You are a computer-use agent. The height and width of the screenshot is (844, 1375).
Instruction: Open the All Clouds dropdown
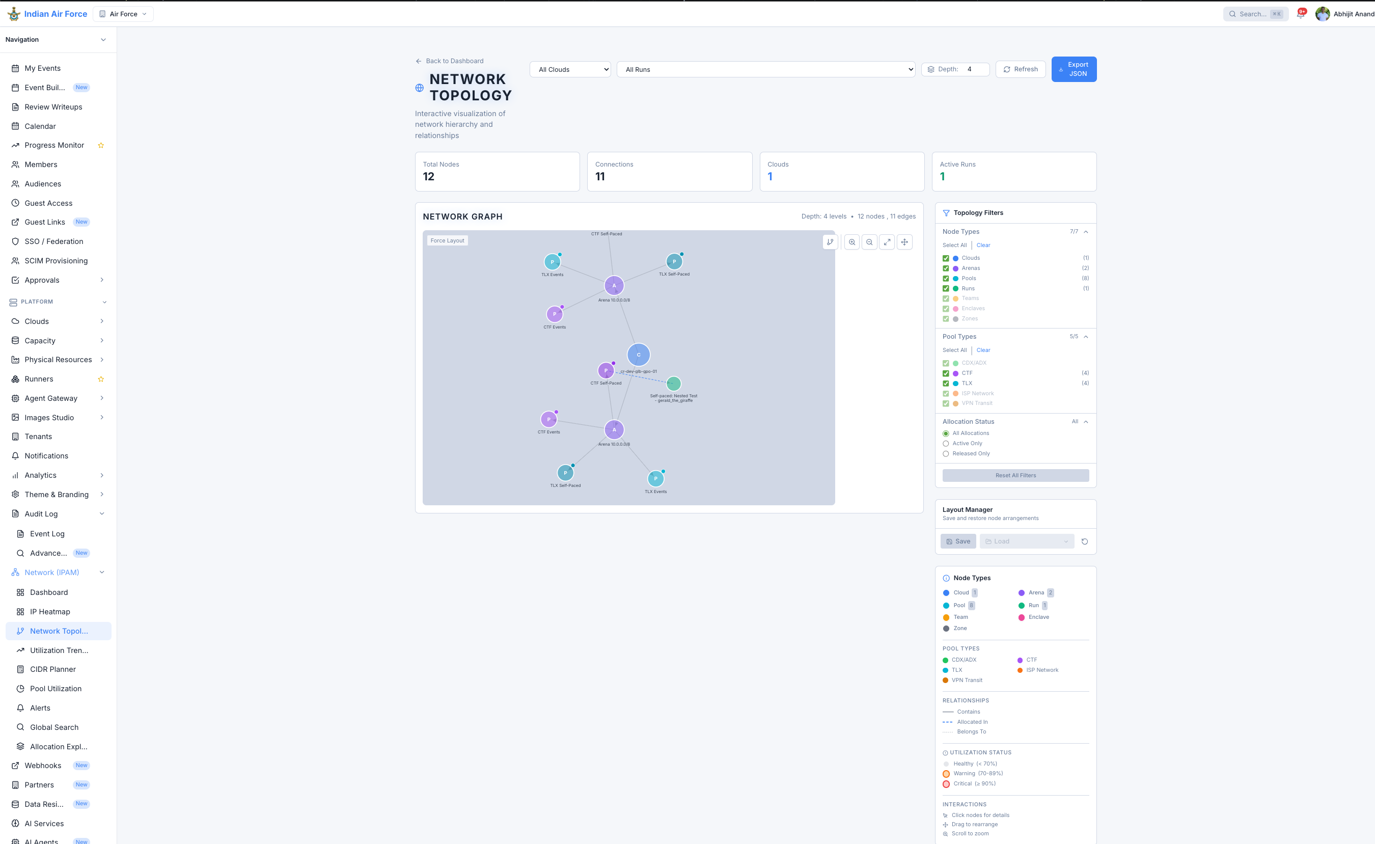pyautogui.click(x=570, y=70)
